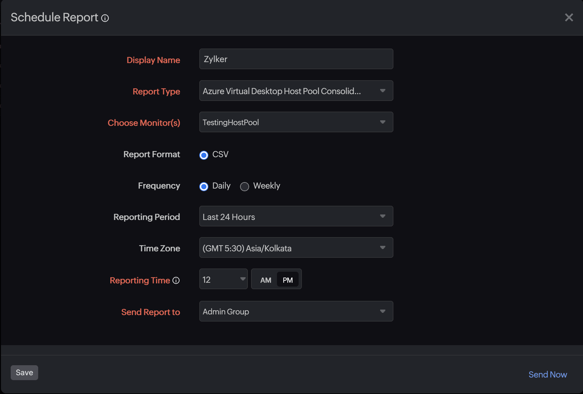Open the Reporting Period dropdown
This screenshot has height=394, width=583.
(x=296, y=216)
